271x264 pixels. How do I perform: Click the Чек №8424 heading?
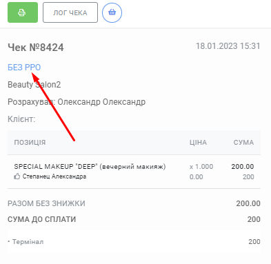36,48
